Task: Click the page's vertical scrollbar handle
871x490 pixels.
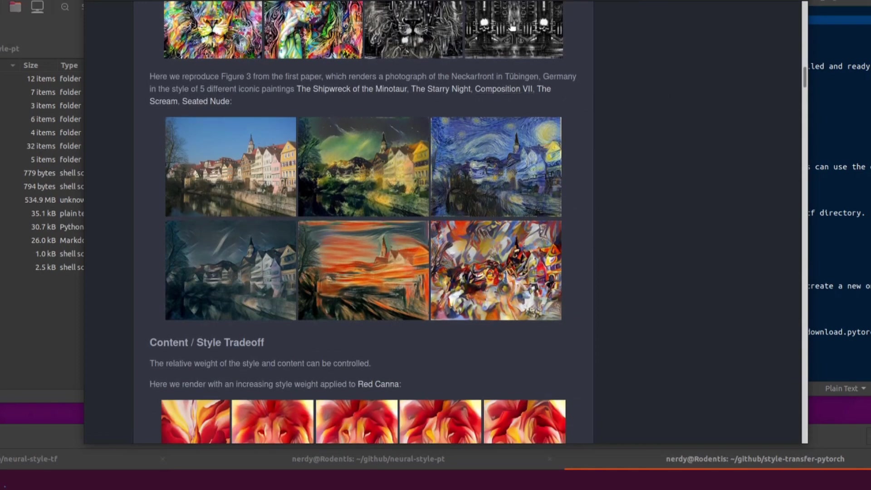Action: pyautogui.click(x=805, y=77)
